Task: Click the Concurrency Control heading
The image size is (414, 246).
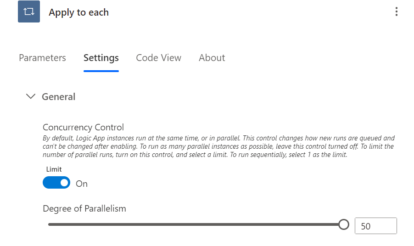Action: (83, 127)
